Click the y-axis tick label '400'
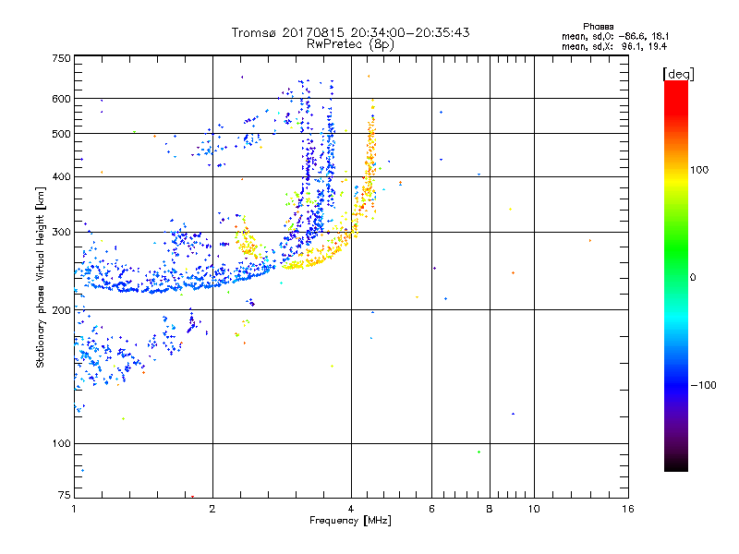739x554 pixels. [x=61, y=177]
